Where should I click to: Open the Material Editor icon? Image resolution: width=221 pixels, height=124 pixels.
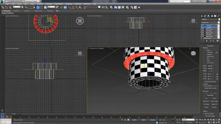[127, 7]
